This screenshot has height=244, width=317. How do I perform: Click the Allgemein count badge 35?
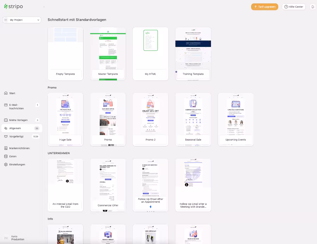pos(37,128)
